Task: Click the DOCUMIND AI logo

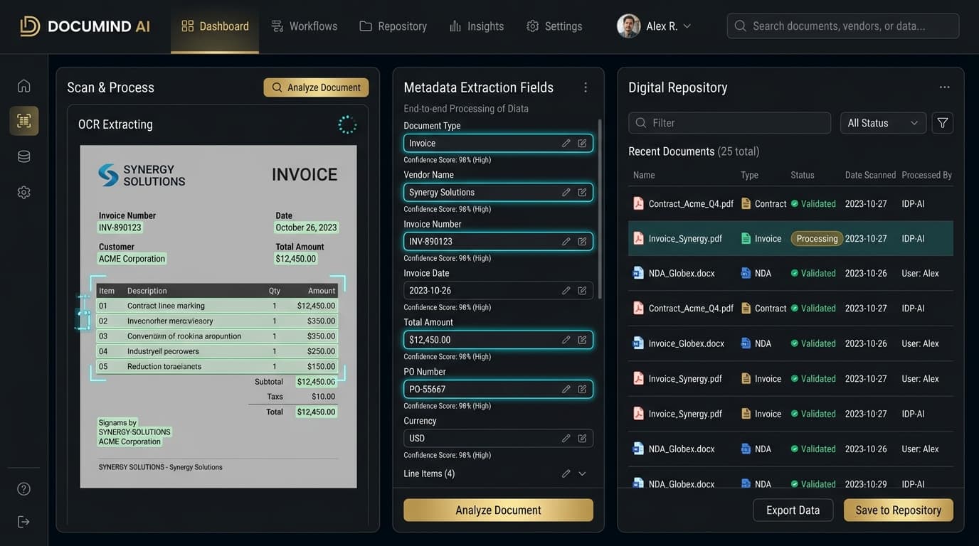Action: (x=85, y=26)
